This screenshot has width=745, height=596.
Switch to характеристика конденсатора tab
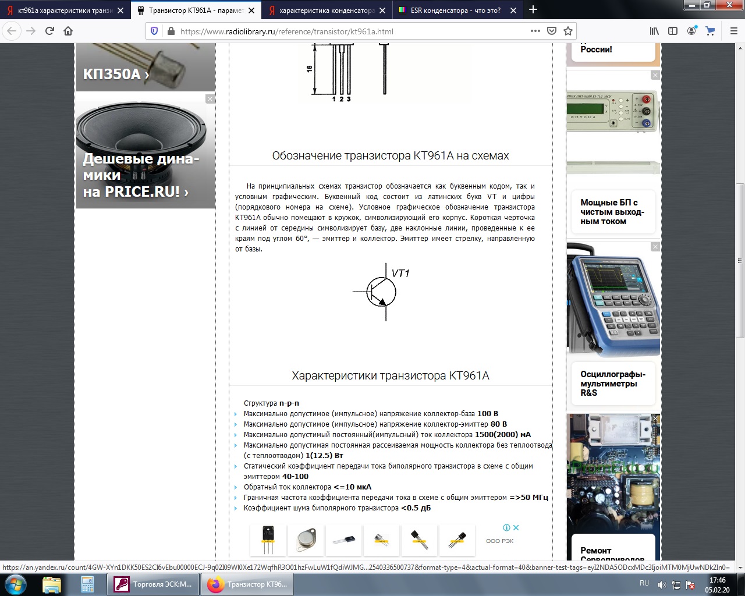(x=326, y=10)
